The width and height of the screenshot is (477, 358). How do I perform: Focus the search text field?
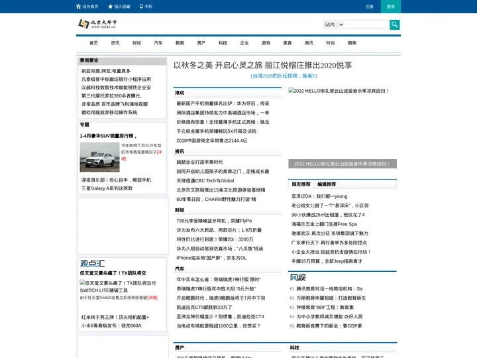tap(366, 25)
